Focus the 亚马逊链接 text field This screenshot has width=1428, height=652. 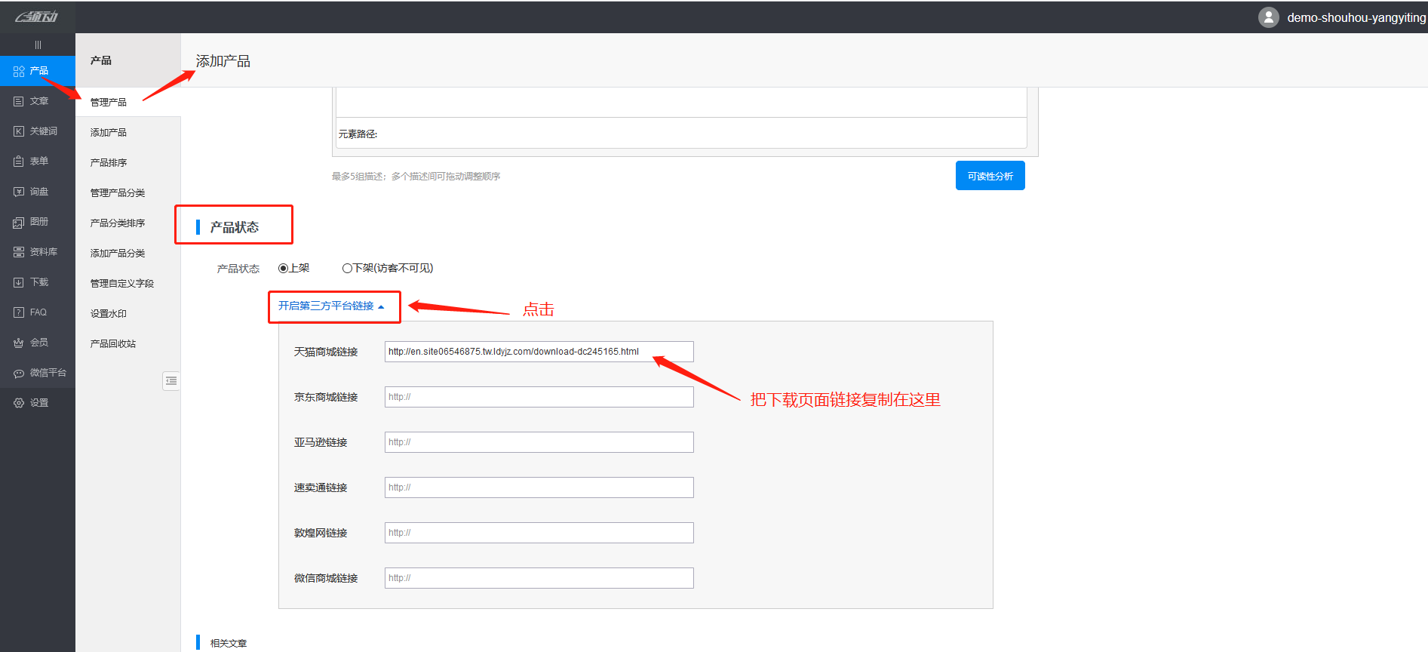pos(539,442)
